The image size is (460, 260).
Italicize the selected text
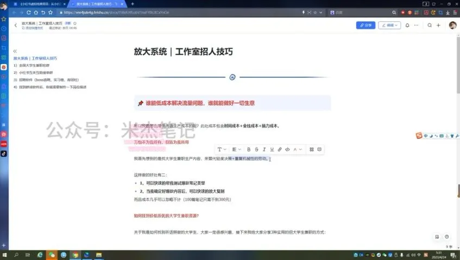click(264, 149)
